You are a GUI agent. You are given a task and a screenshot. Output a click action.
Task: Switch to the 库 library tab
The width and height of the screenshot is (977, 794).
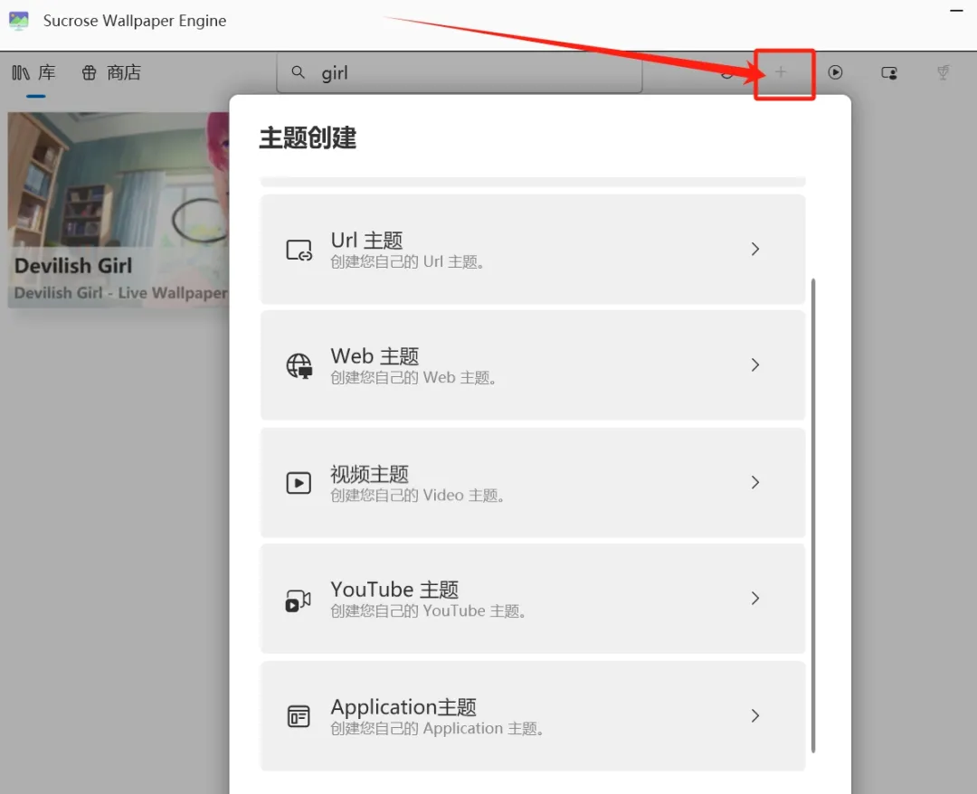pos(34,73)
